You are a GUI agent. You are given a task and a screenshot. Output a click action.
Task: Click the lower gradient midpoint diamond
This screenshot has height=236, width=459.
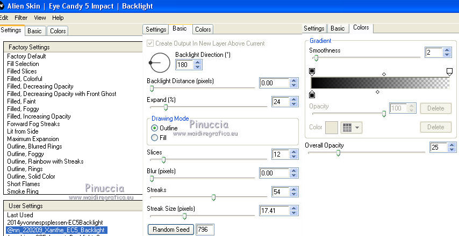point(377,92)
